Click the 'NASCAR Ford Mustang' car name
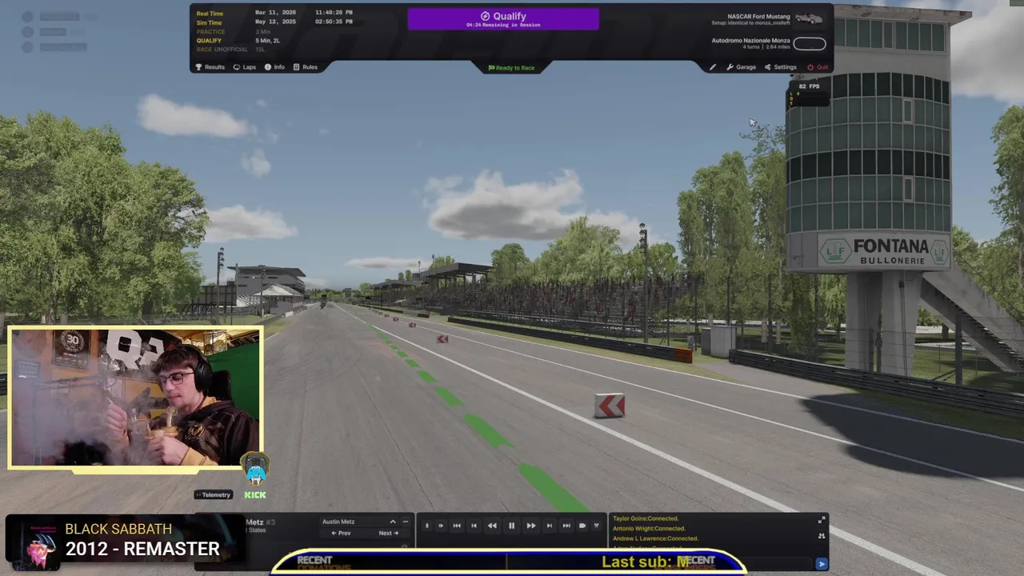The width and height of the screenshot is (1024, 576). 758,17
